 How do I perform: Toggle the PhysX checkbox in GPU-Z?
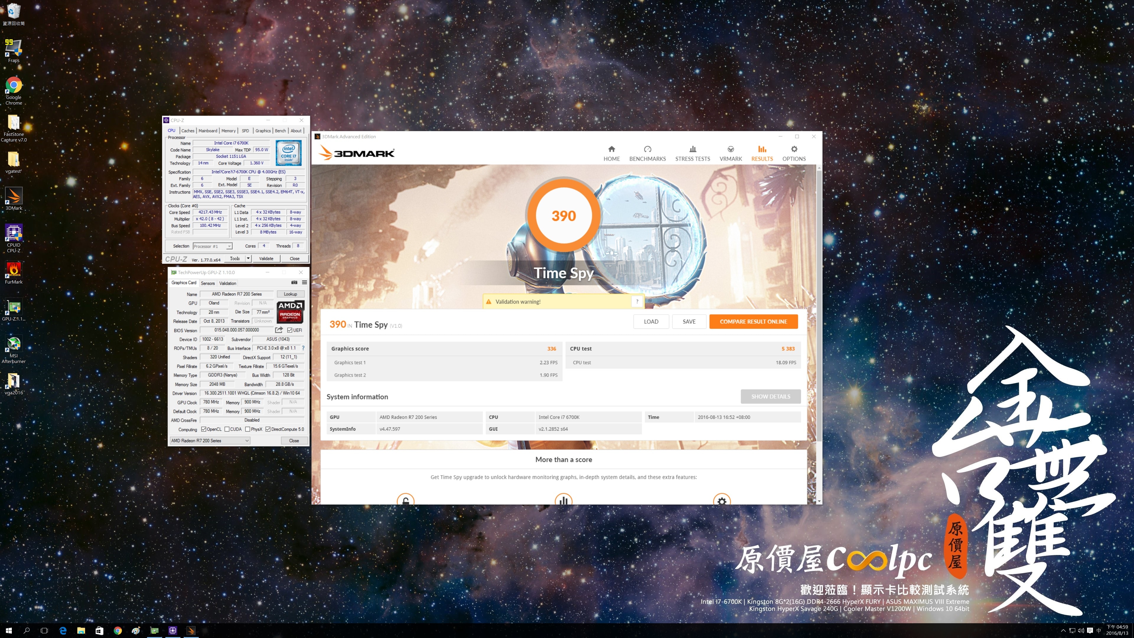tap(247, 429)
